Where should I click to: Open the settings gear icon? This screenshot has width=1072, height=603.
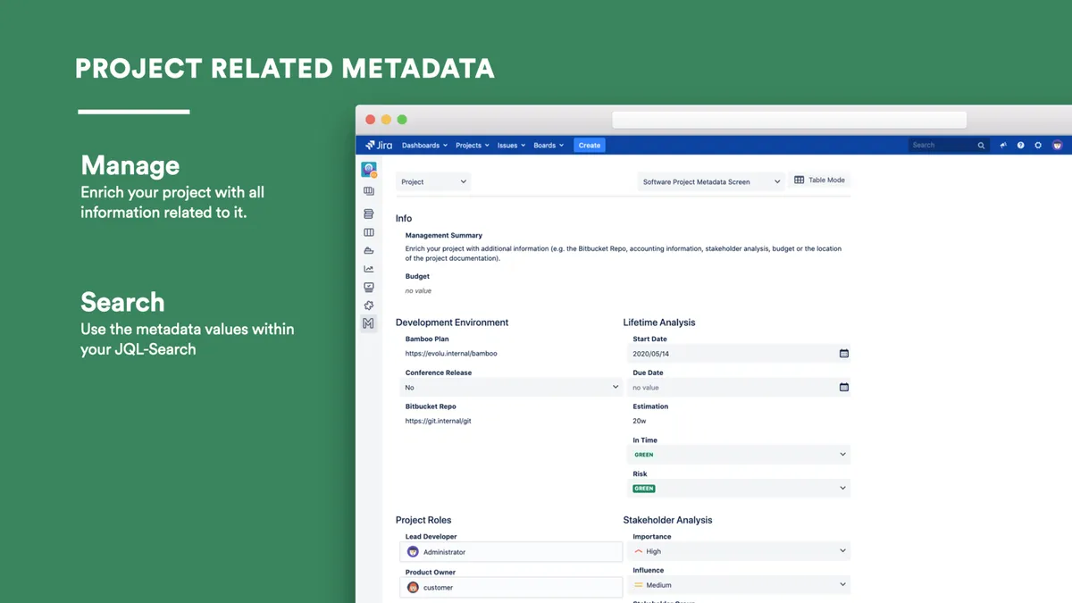click(x=1038, y=145)
